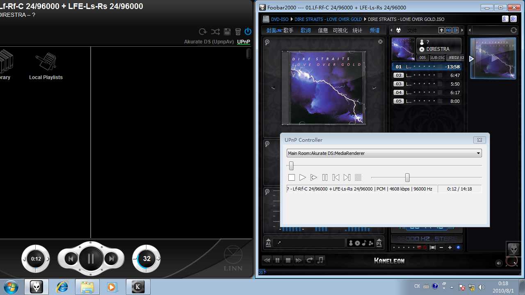Click pause button in Foobar2000 bottom bar
Image resolution: width=525 pixels, height=295 pixels.
278,260
